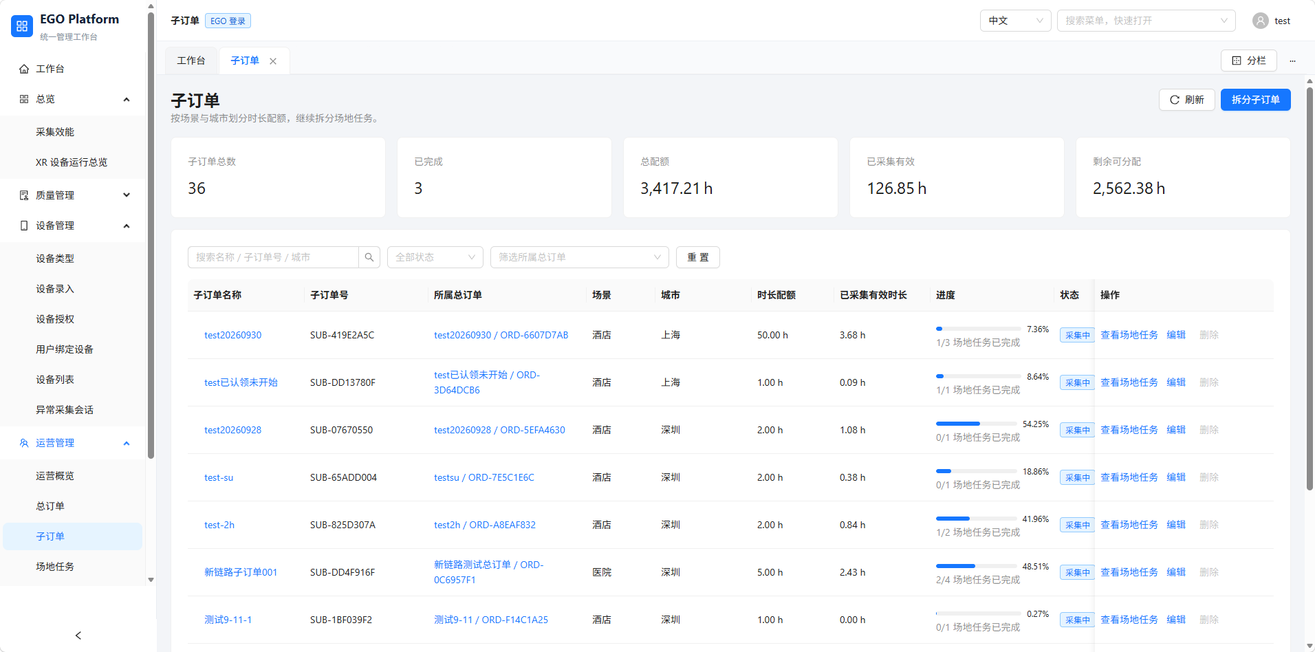
Task: Click 编辑 for the test20260928 row
Action: [x=1176, y=430]
